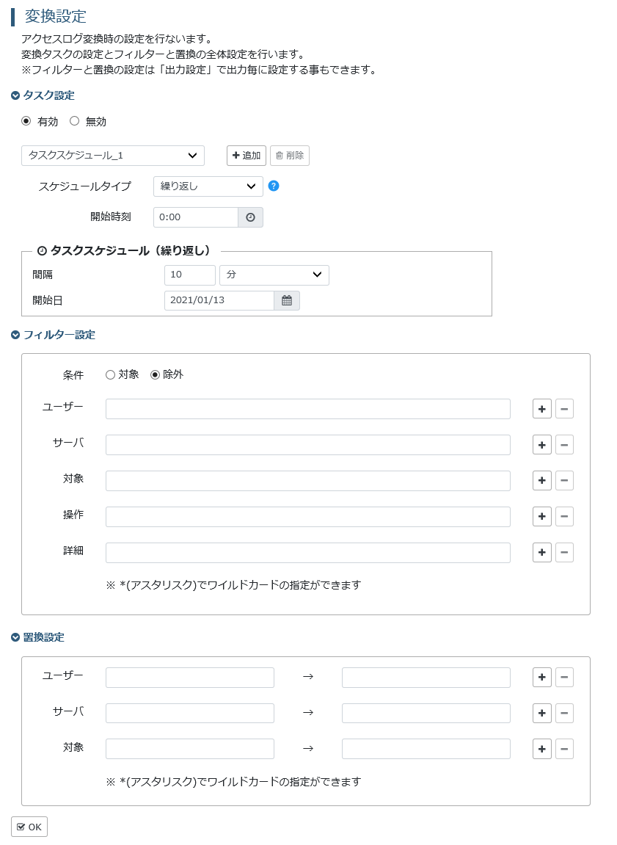
Task: Add a ユーザー filter row with plus
Action: [x=541, y=409]
